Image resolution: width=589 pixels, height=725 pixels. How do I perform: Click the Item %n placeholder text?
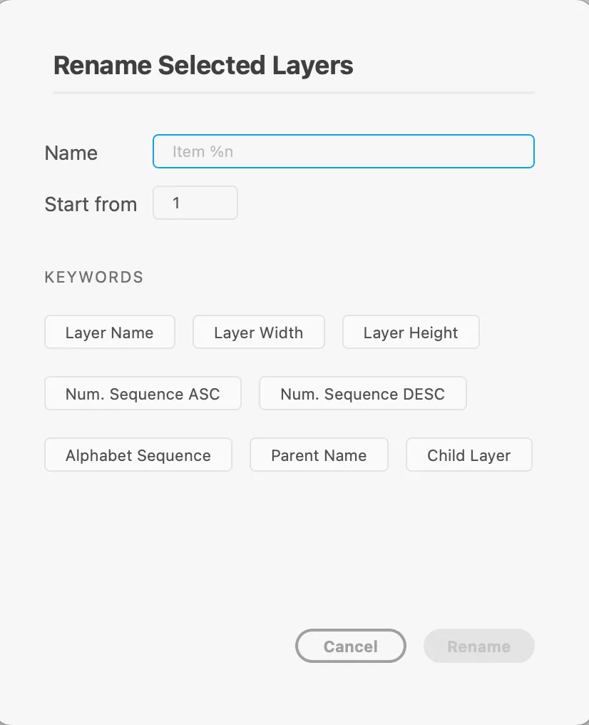coord(203,152)
